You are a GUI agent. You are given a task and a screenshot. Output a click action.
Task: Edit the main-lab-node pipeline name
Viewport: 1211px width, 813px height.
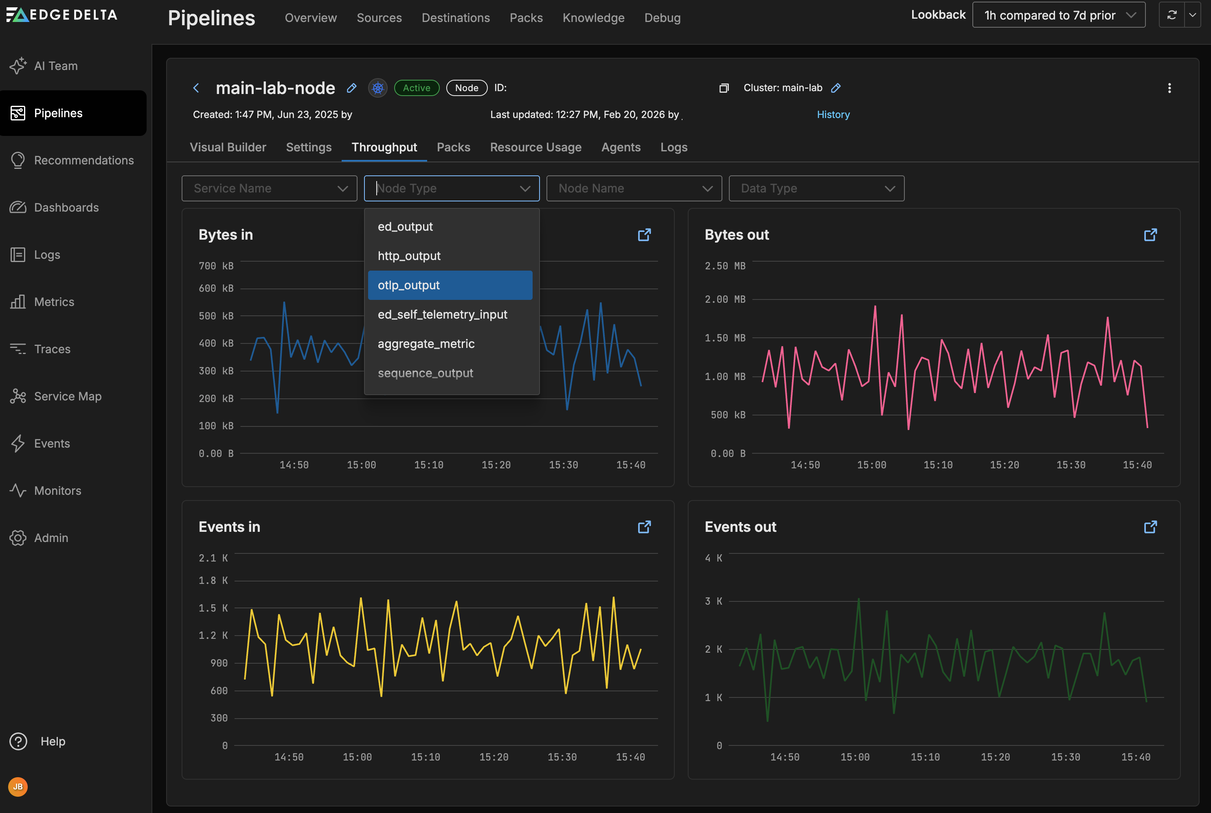point(352,88)
